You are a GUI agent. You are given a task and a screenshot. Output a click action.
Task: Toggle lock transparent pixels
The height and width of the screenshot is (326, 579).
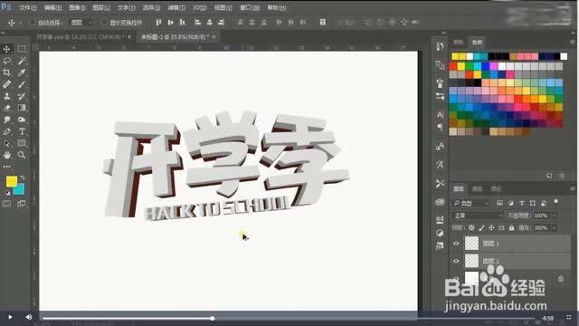pyautogui.click(x=471, y=227)
